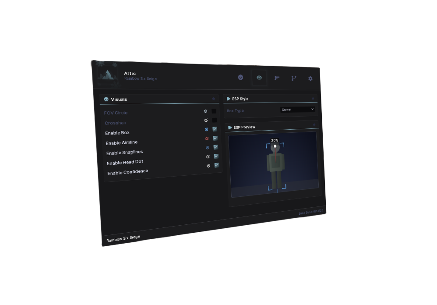
Task: Open the Box Type dropdown set to Corner
Action: point(298,110)
